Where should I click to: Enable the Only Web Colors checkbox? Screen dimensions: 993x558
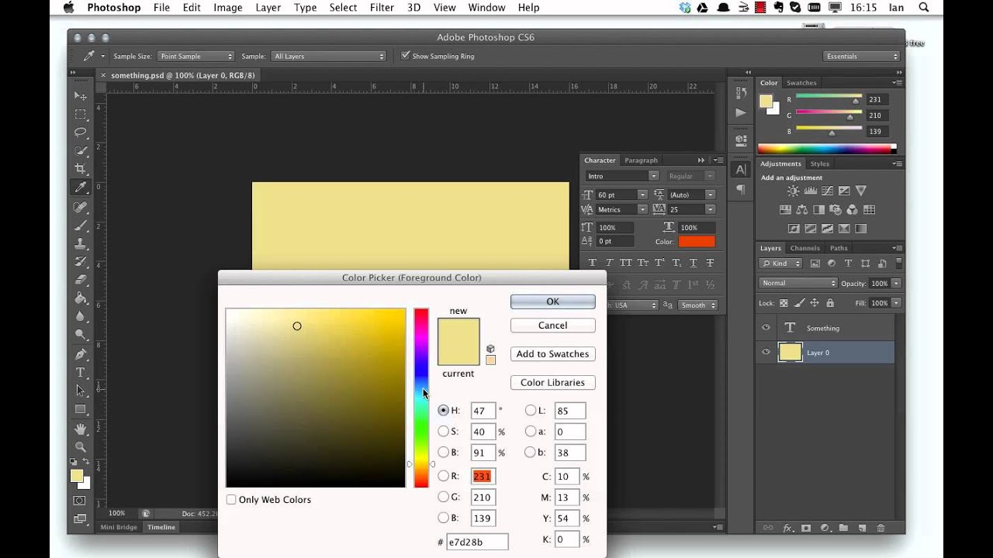[231, 500]
